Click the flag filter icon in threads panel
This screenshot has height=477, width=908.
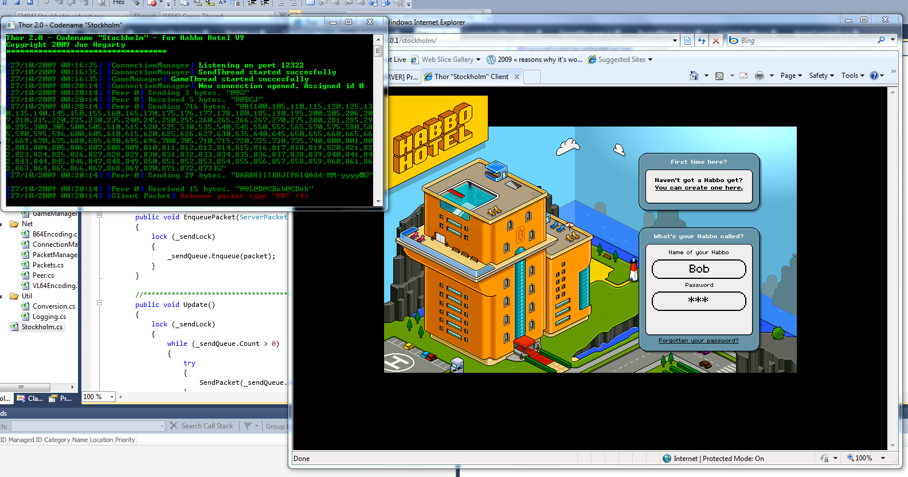pos(248,425)
